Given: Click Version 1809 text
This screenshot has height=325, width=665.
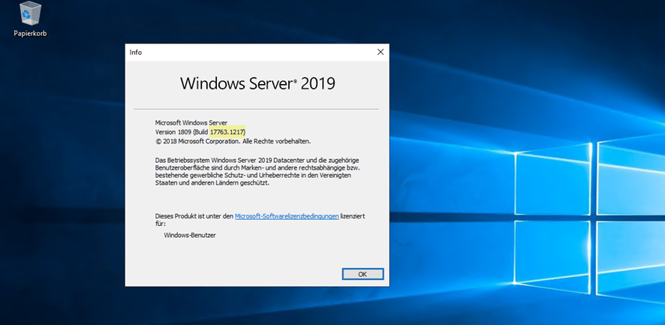Looking at the screenshot, I should point(173,131).
